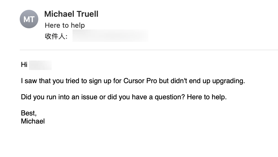Click the 收件人 recipient label

coord(56,36)
